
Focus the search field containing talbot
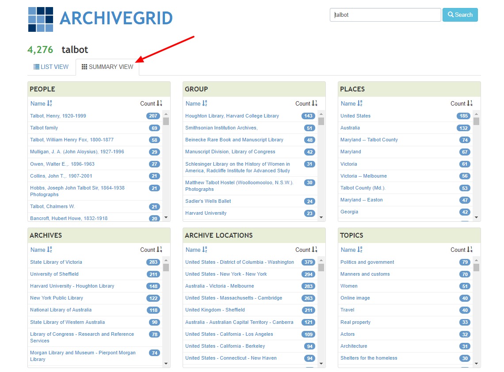click(x=385, y=15)
